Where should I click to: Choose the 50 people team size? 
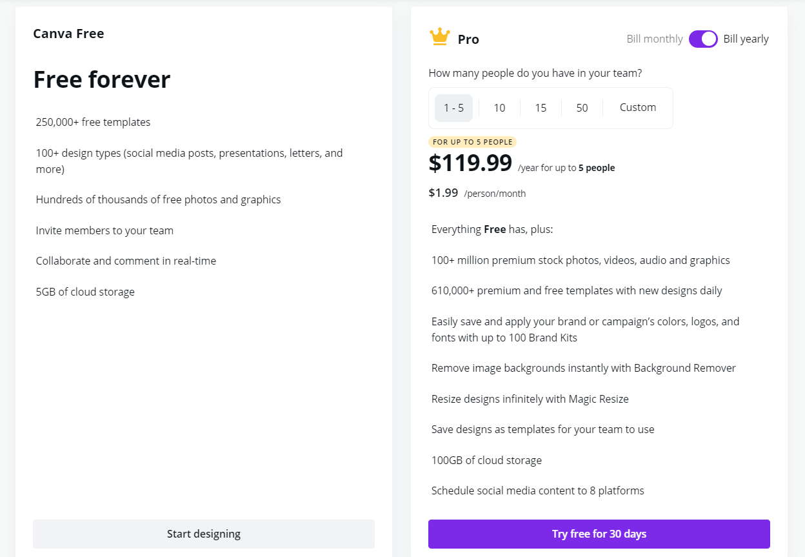(x=582, y=108)
